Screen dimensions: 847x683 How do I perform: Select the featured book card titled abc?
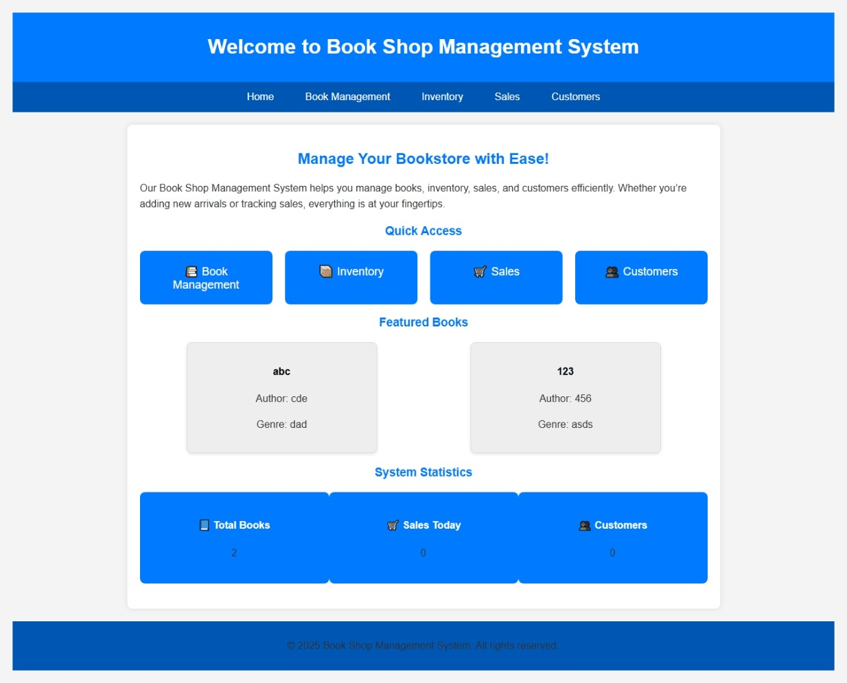point(281,398)
